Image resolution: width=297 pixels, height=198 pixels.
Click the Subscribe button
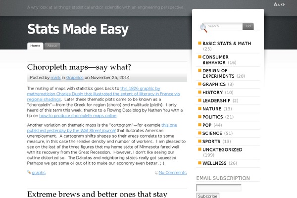208,196
